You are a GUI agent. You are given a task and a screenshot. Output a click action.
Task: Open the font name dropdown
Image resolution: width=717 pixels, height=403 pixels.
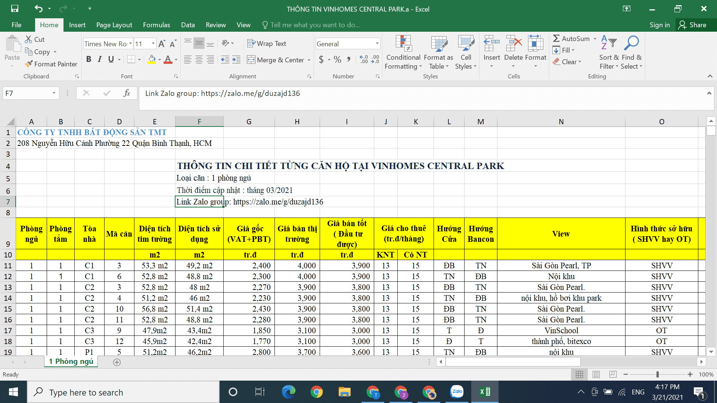pos(130,44)
